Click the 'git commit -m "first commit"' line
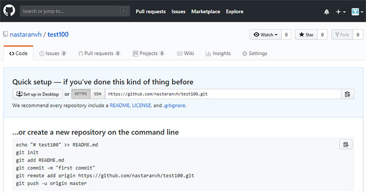Viewport: 366px width, 193px height. pyautogui.click(x=56, y=168)
